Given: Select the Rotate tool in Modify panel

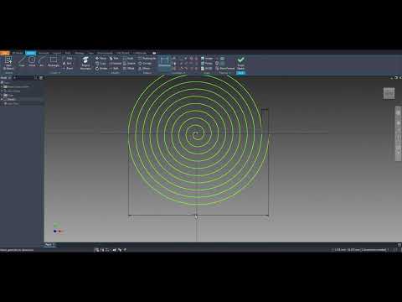Looking at the screenshot, I should (x=101, y=69).
